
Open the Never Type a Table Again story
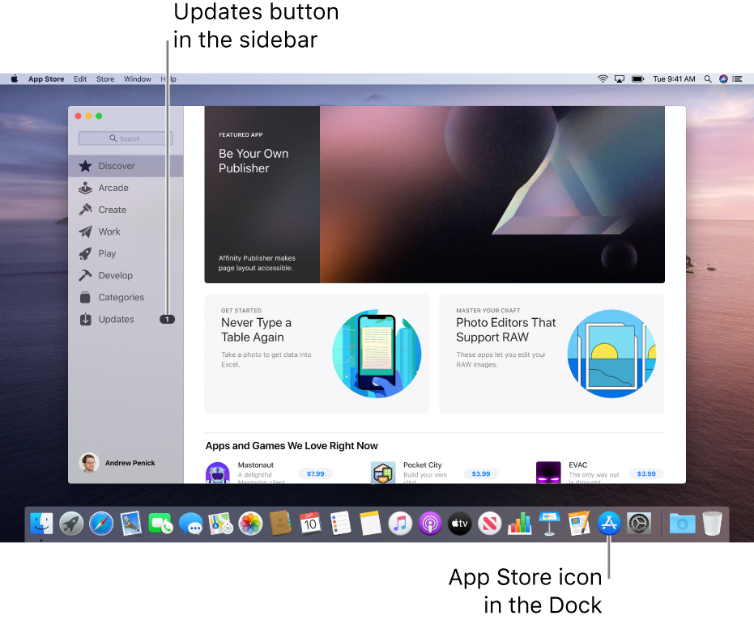(x=317, y=354)
